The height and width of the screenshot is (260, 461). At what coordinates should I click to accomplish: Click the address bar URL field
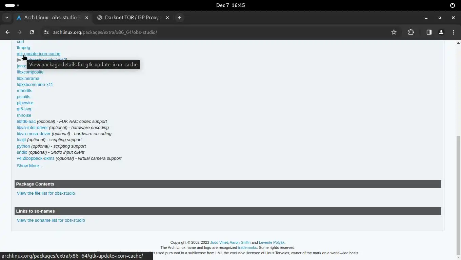217,32
